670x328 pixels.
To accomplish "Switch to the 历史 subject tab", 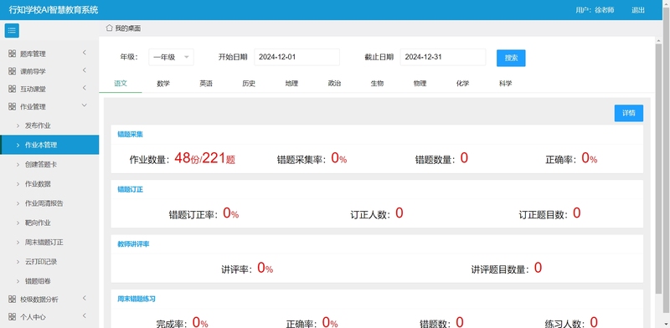I will [249, 84].
